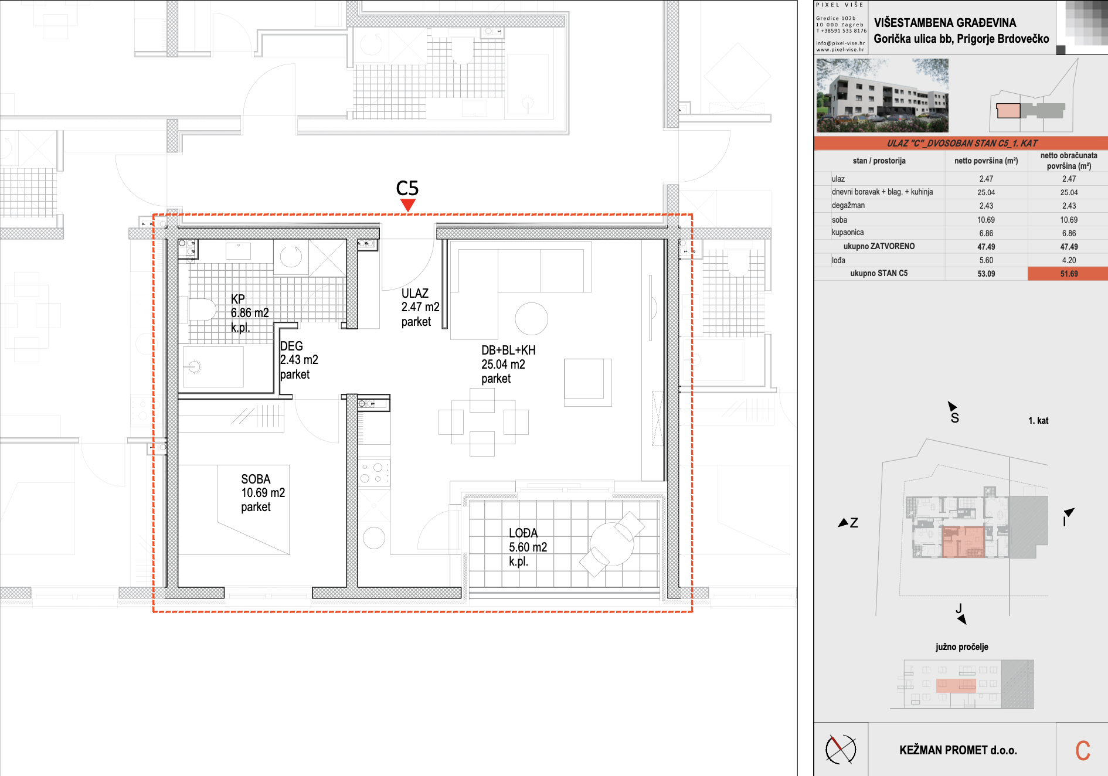The height and width of the screenshot is (776, 1108).
Task: Click the dining table with four chairs
Action: click(x=482, y=422)
